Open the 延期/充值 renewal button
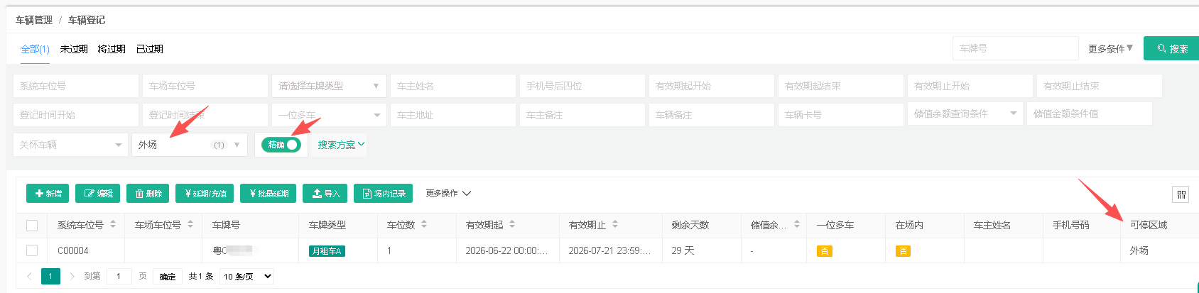This screenshot has width=1199, height=293. [205, 194]
